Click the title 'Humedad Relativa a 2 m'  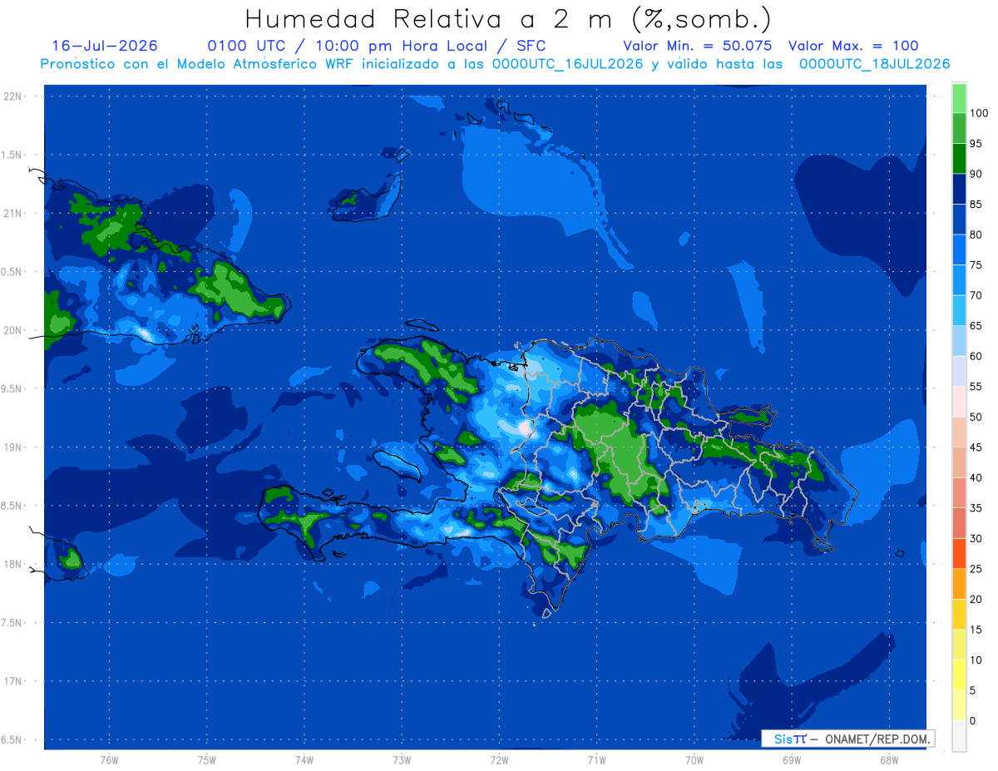click(432, 18)
